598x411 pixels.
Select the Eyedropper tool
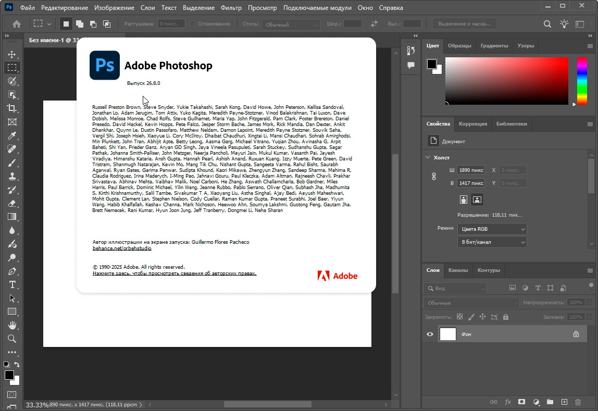12,136
